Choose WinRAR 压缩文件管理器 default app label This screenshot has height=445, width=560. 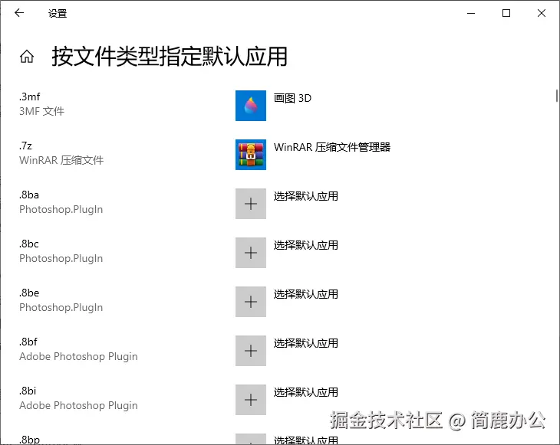click(x=332, y=147)
